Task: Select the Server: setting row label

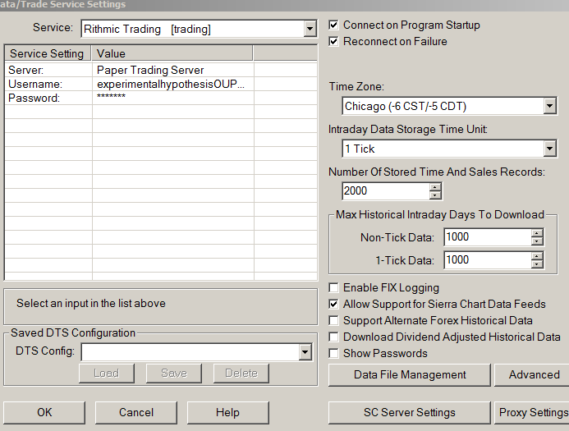Action: pos(48,70)
